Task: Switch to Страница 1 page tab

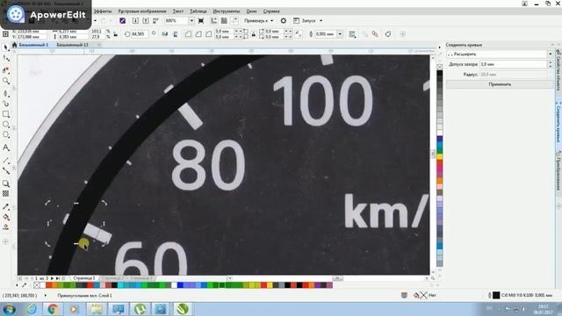Action: click(x=84, y=278)
